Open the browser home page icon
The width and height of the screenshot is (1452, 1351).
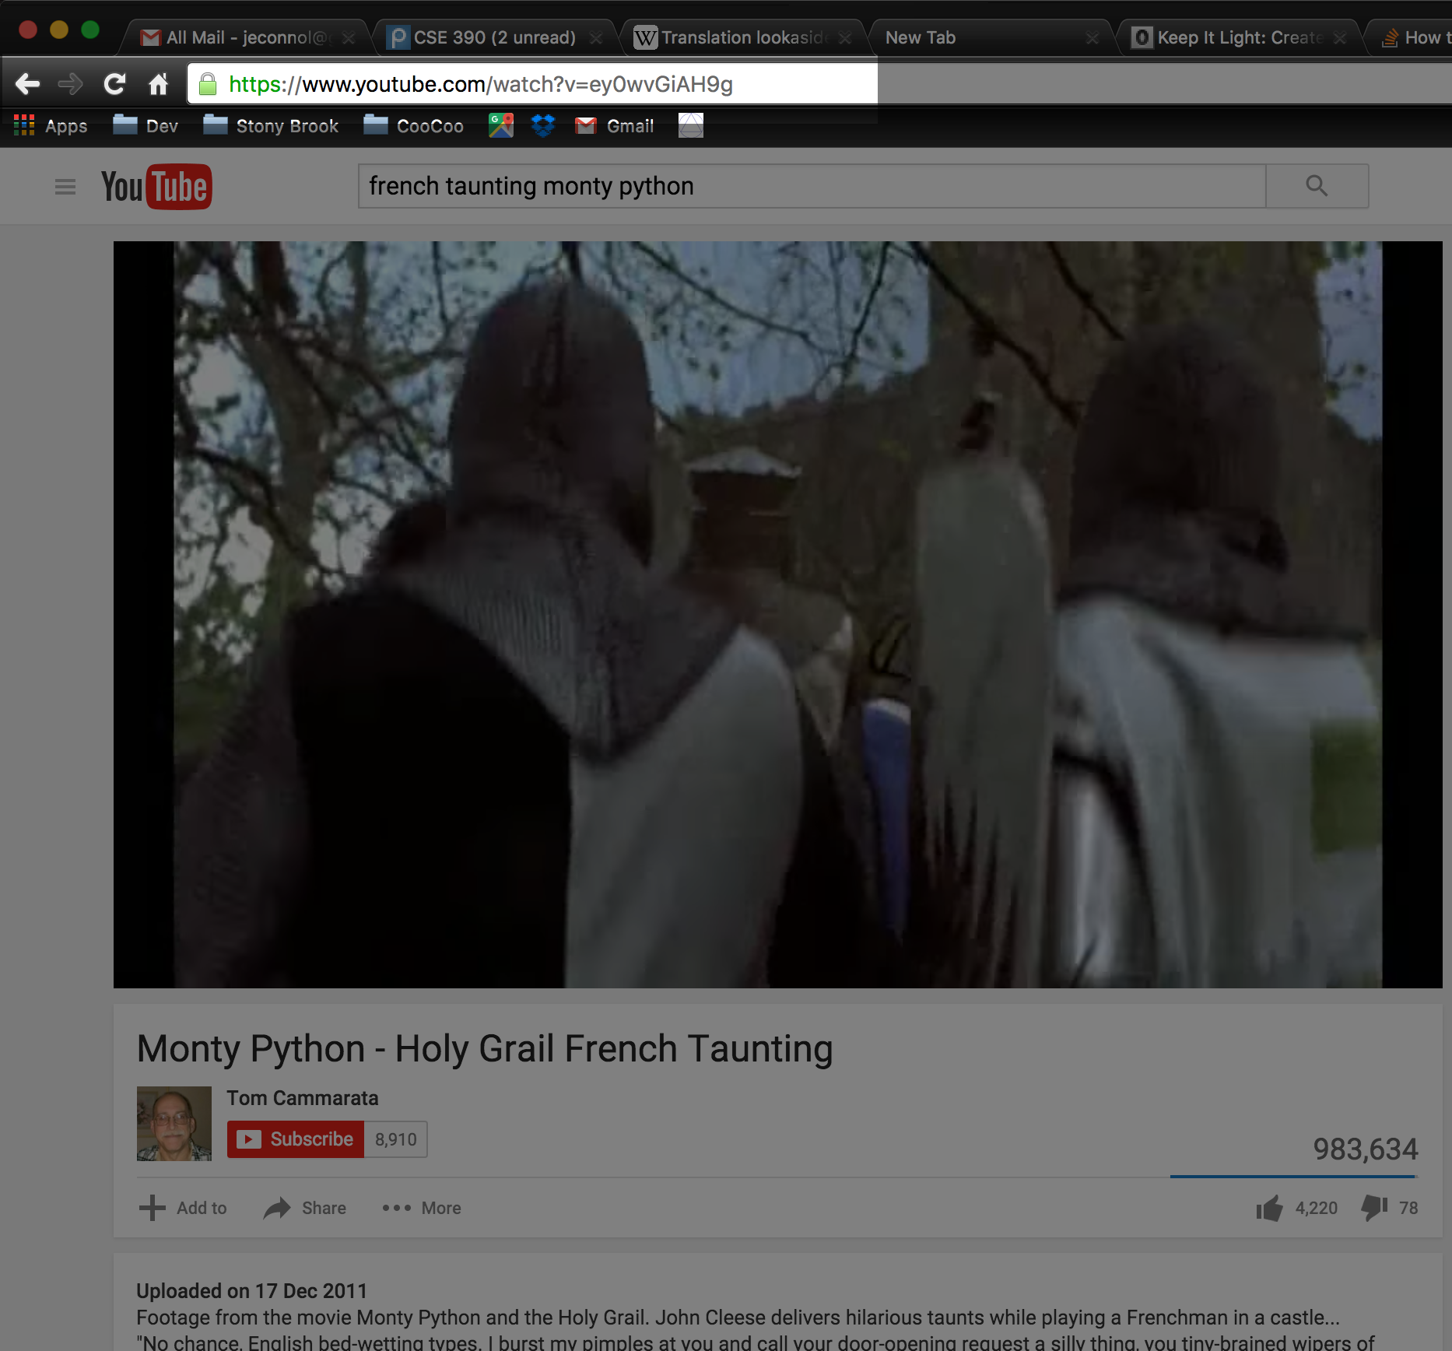(x=158, y=83)
